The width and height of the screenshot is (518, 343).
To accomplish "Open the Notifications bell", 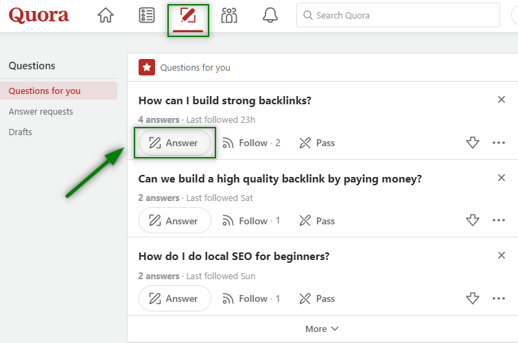I will 270,16.
